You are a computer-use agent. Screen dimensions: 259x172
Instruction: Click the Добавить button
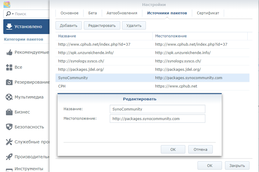click(69, 25)
